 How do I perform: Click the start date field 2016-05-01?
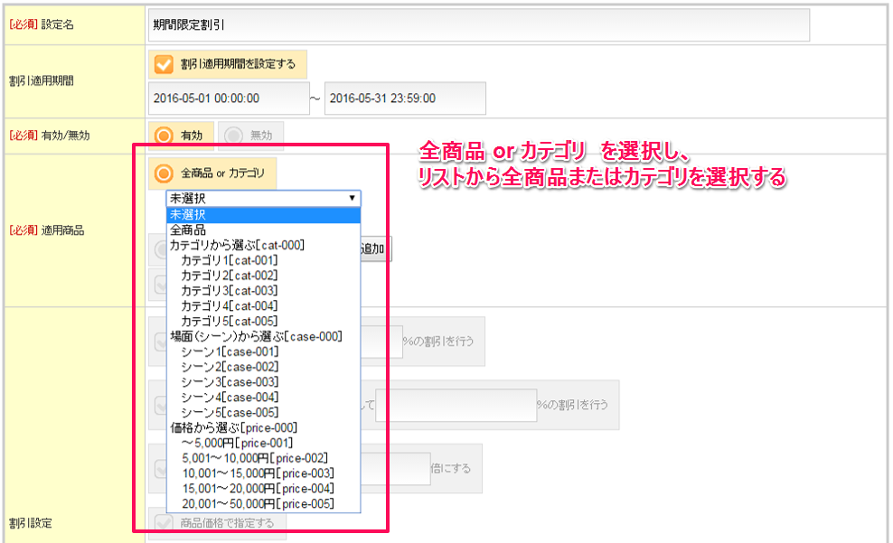click(x=228, y=98)
